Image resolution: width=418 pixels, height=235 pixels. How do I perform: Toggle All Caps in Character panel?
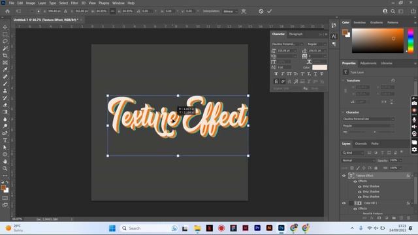[289, 74]
